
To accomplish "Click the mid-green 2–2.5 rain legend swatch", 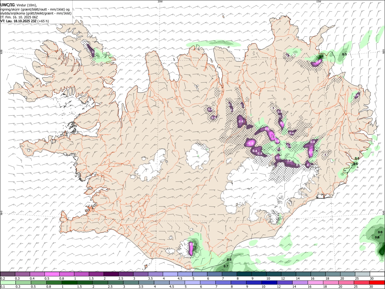I will click(100, 282).
